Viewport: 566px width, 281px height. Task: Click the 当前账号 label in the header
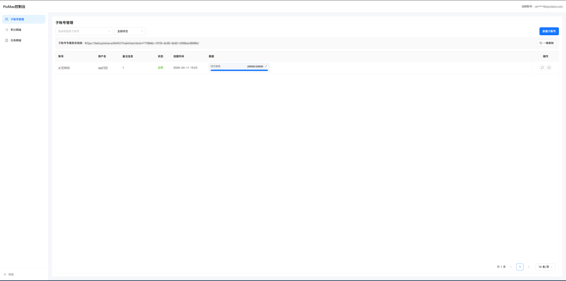pyautogui.click(x=527, y=7)
